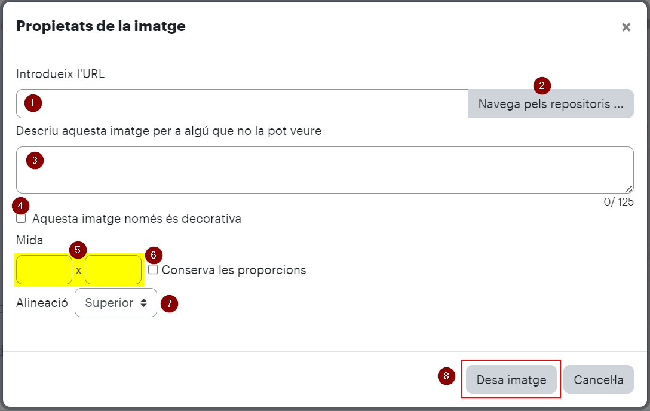
Task: Click the red number 8 marker
Action: (446, 376)
